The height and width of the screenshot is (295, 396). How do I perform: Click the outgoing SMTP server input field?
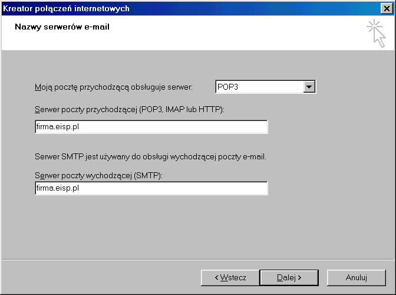click(151, 188)
